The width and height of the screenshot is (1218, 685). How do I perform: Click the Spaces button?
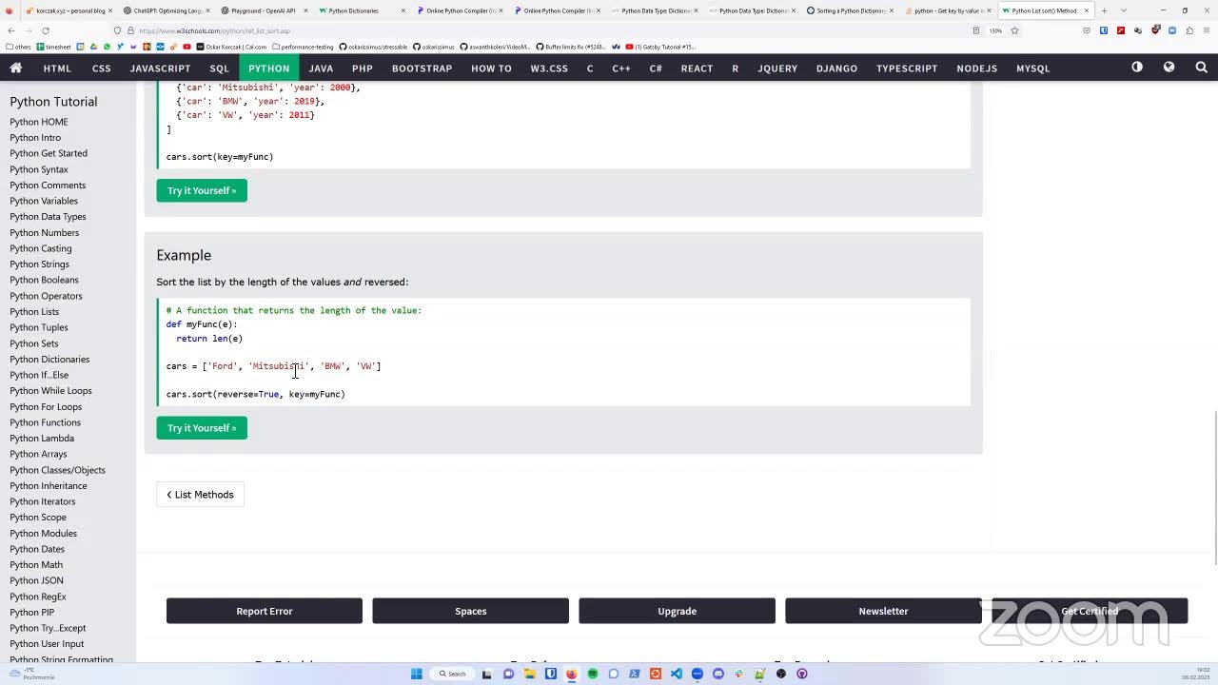click(470, 611)
